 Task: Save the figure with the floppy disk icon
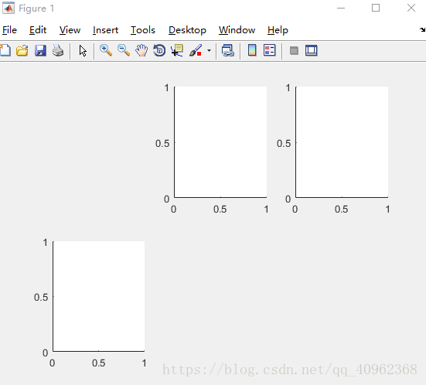pyautogui.click(x=40, y=50)
